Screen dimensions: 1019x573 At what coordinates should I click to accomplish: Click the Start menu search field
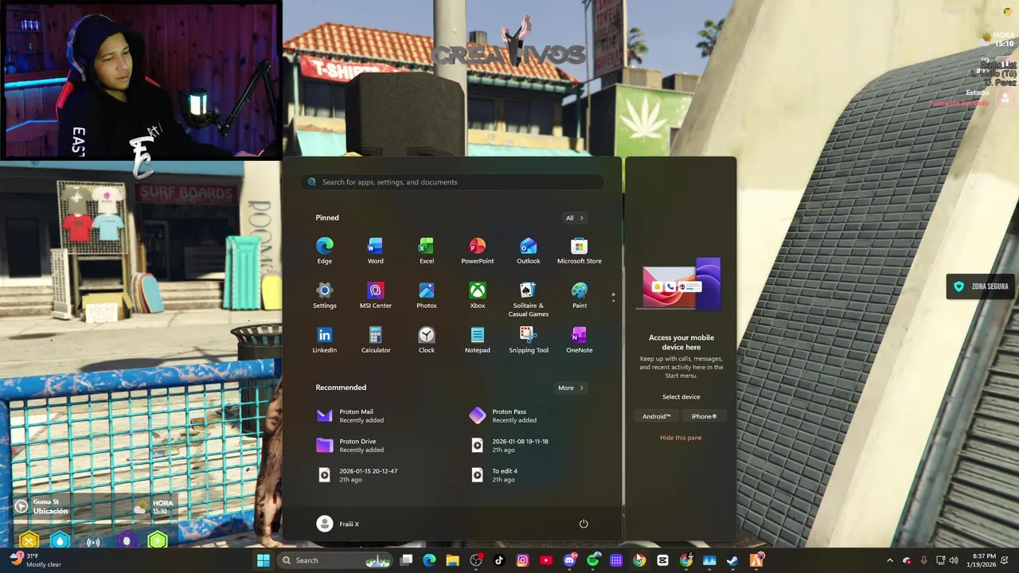[451, 182]
